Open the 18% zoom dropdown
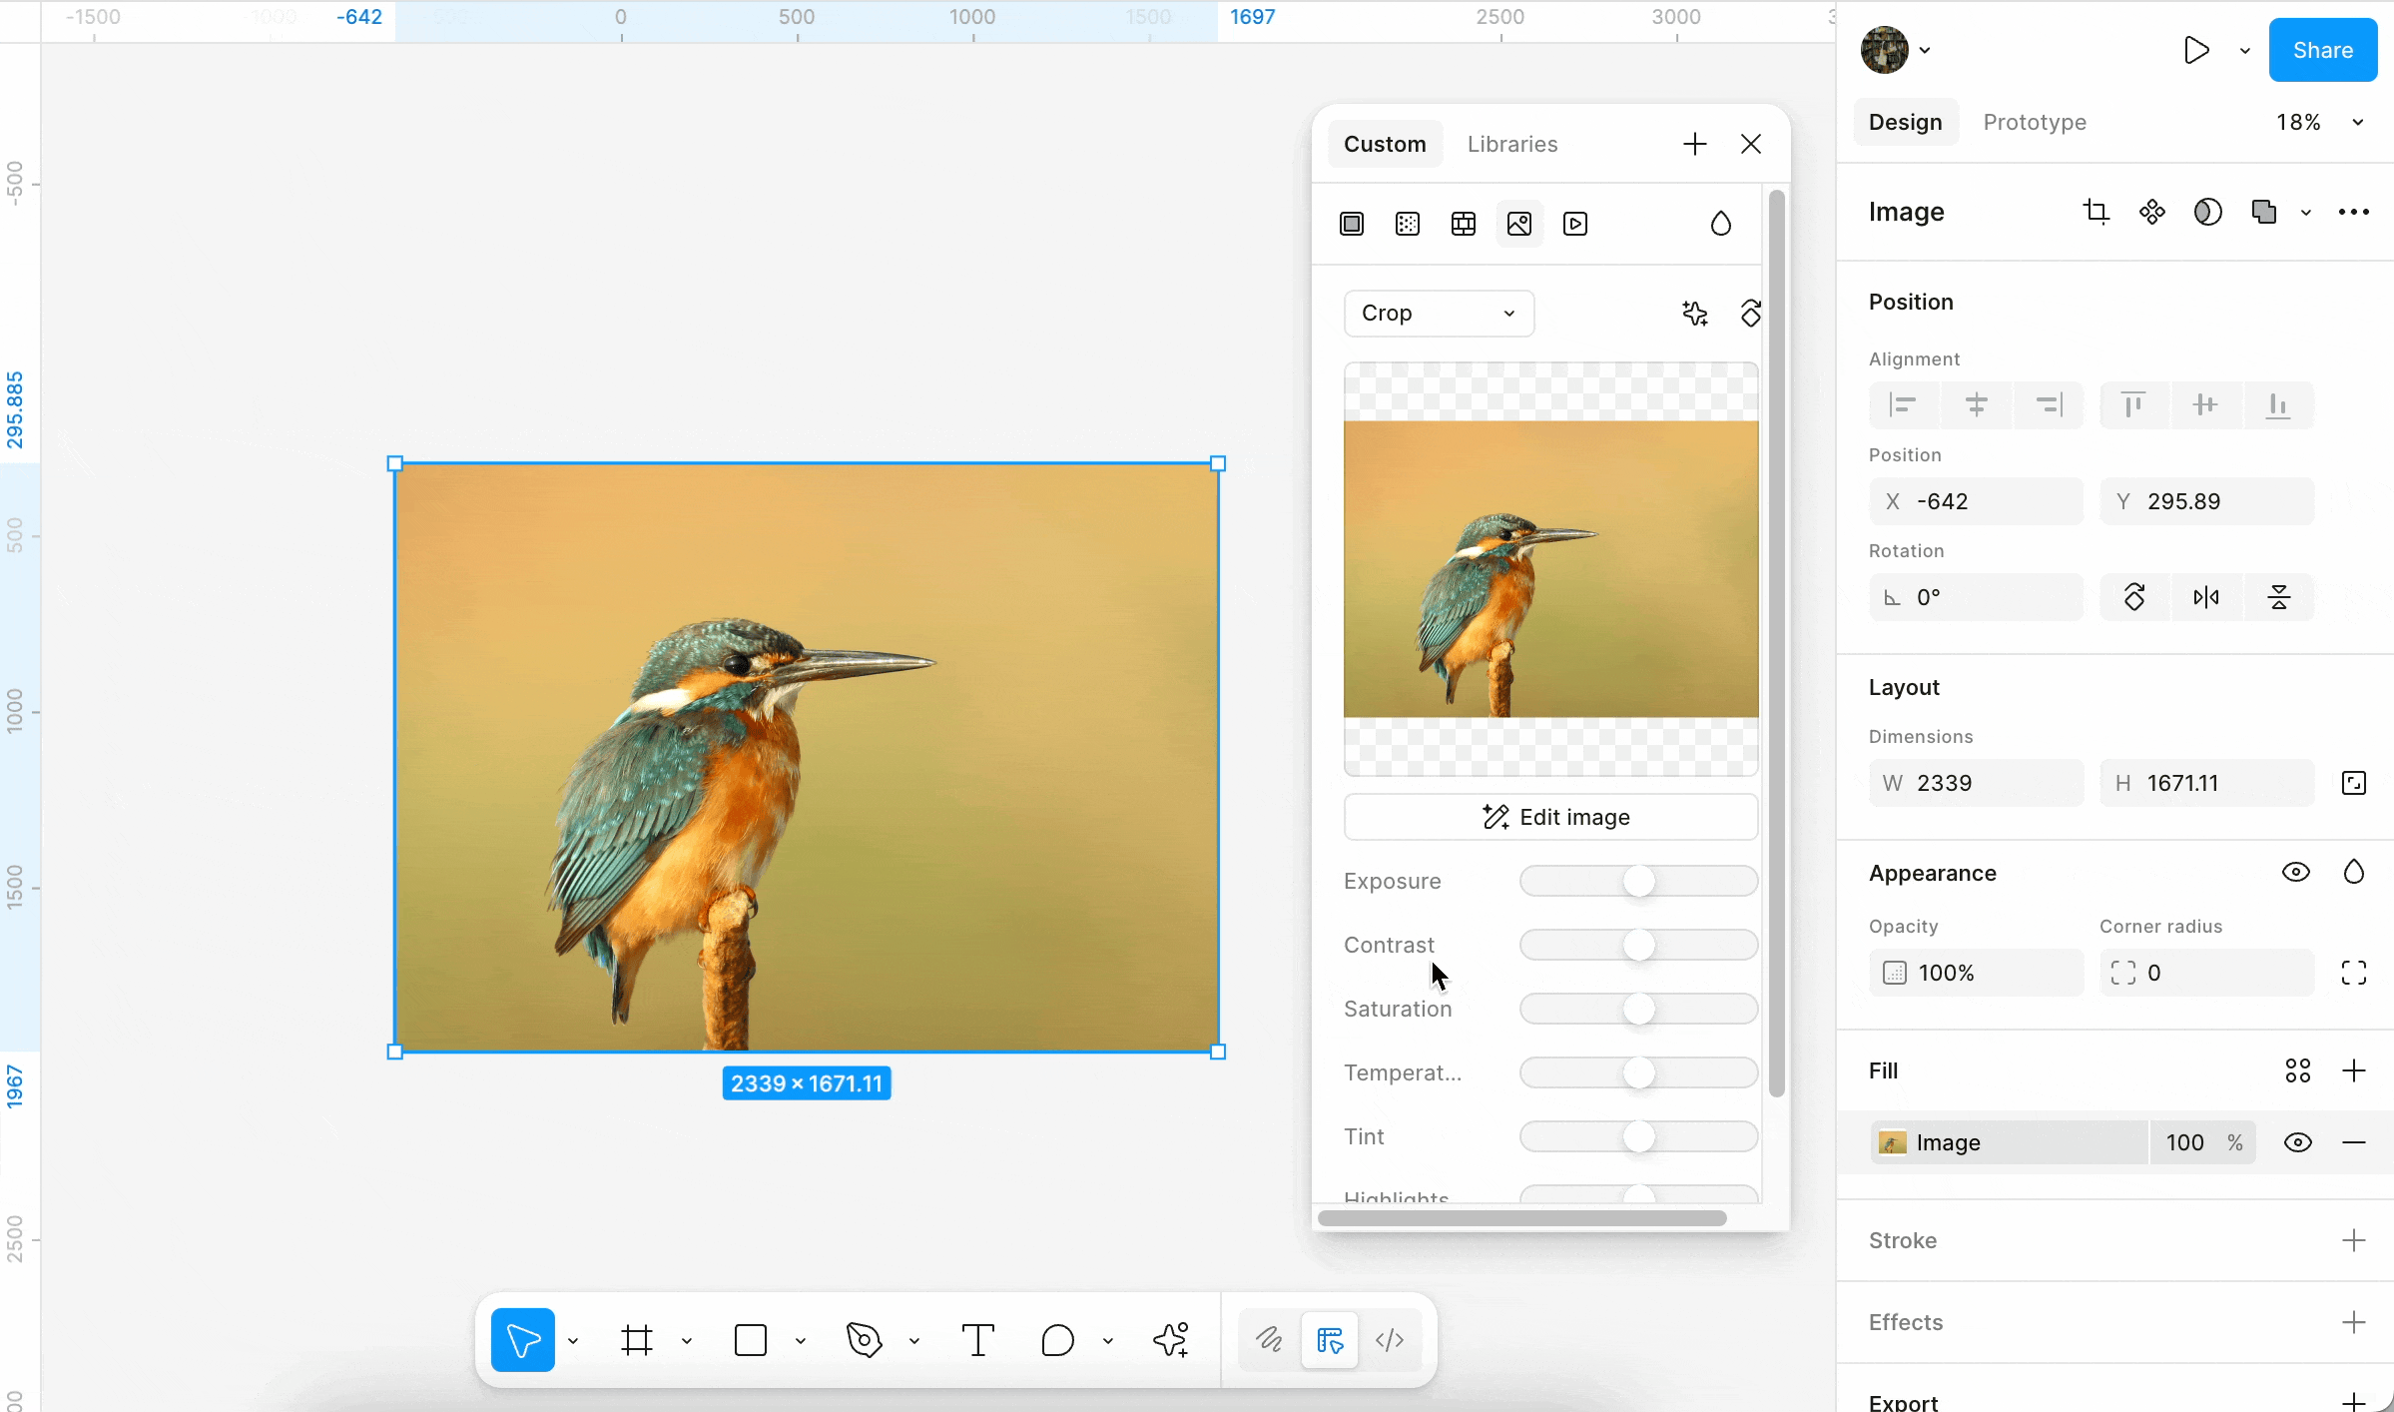This screenshot has height=1412, width=2394. (2320, 122)
